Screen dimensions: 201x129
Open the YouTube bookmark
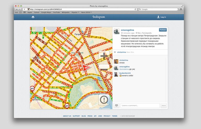(56, 12)
